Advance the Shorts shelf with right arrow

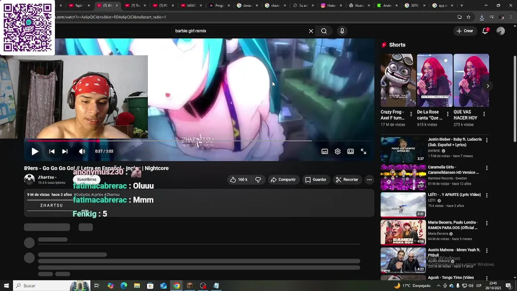488,86
